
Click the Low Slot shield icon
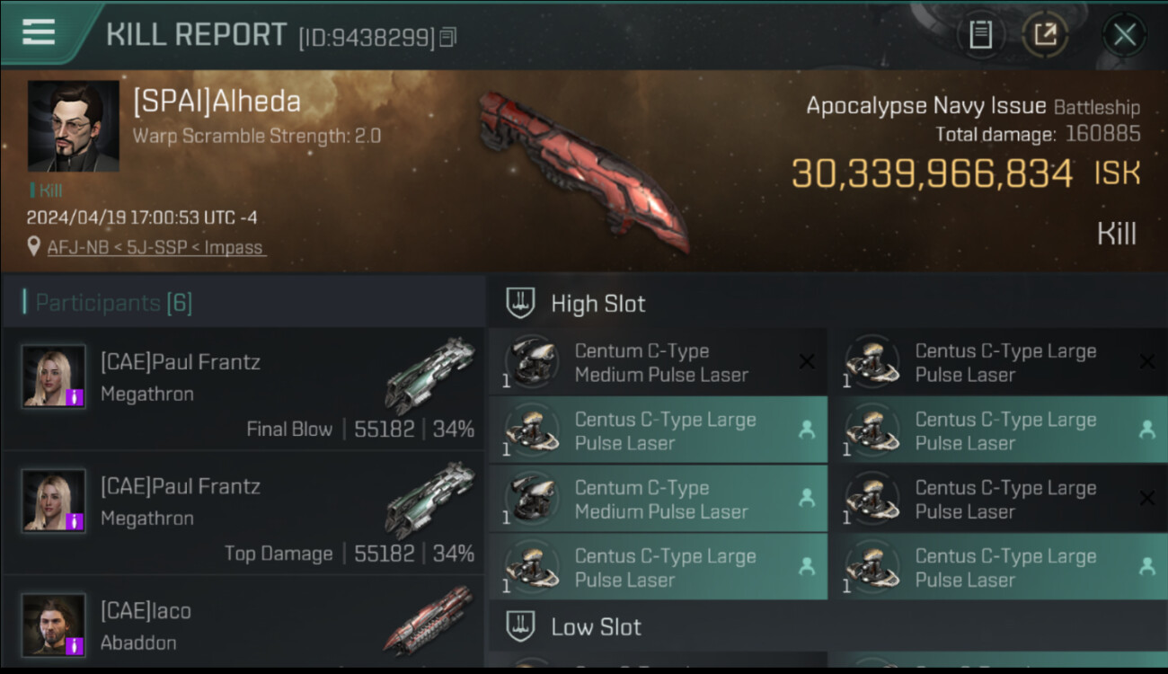[x=521, y=626]
